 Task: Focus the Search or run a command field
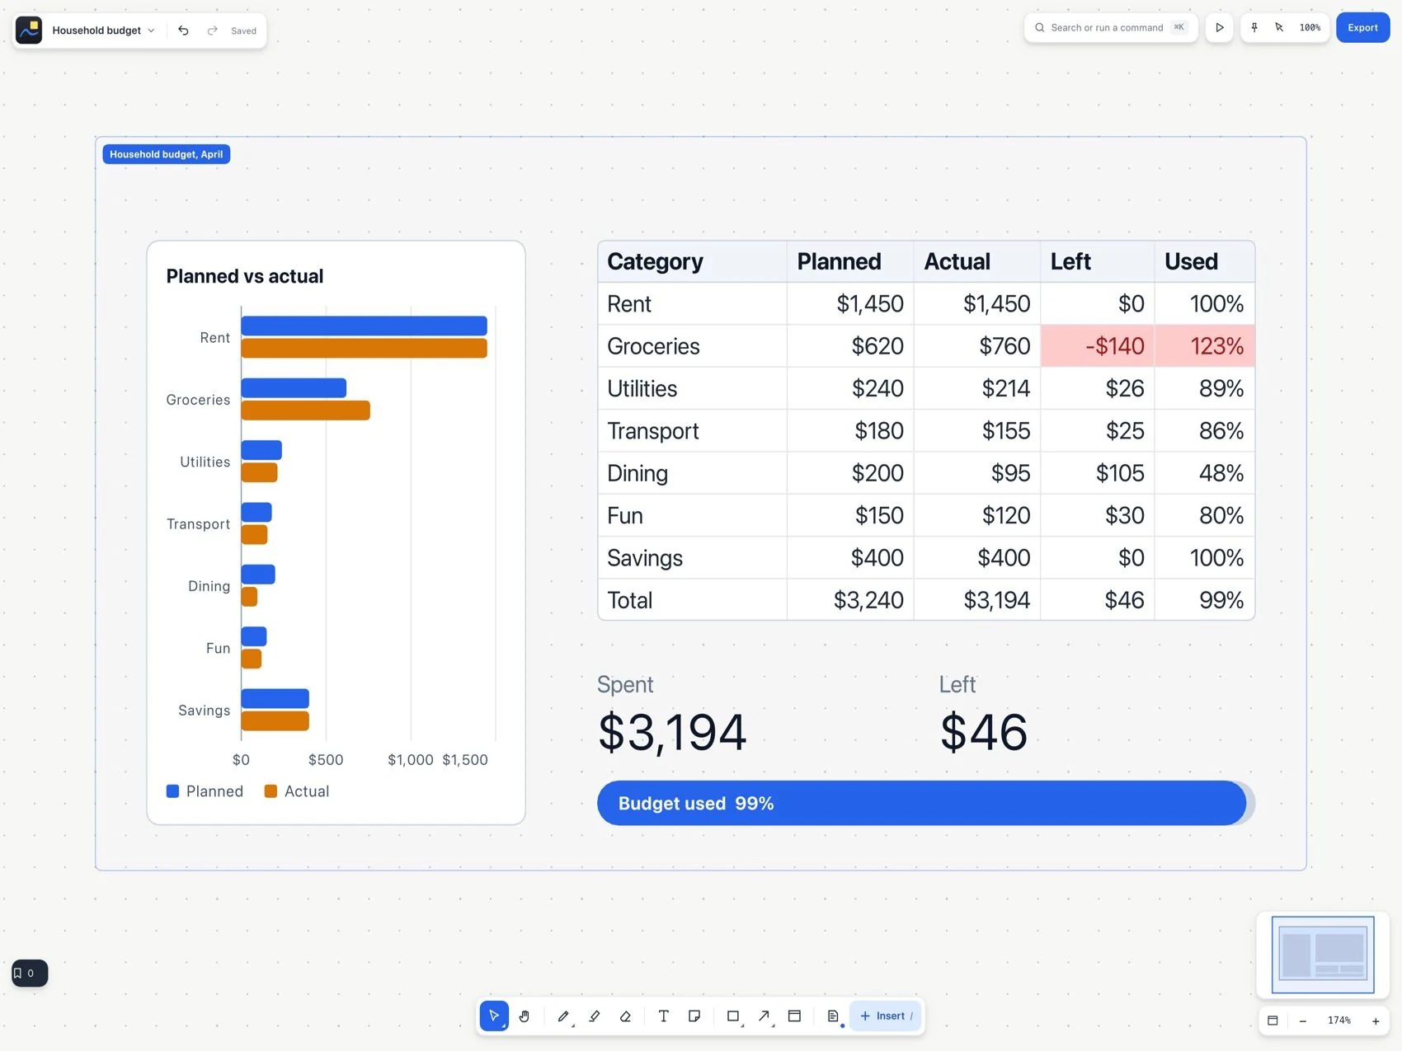click(1111, 27)
